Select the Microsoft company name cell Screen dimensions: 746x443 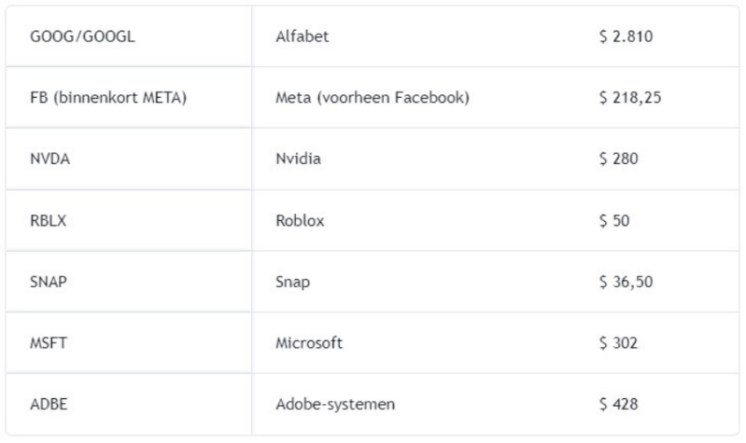(310, 343)
